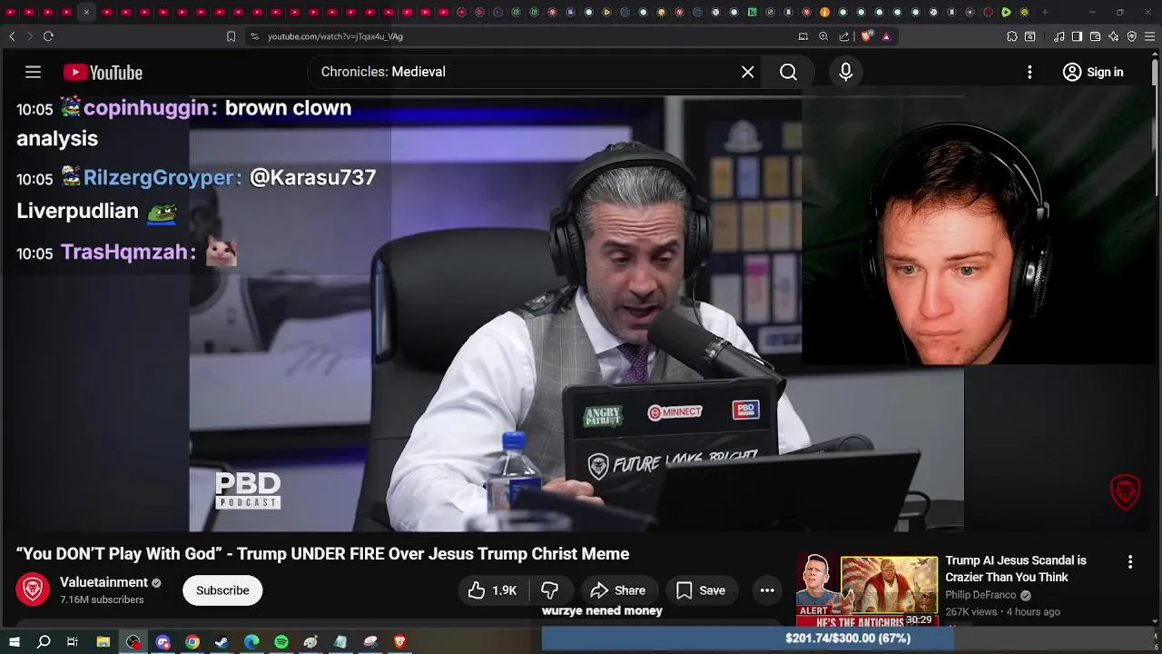Screen dimensions: 1162x654
Task: Switch to the green K tab
Action: click(752, 12)
